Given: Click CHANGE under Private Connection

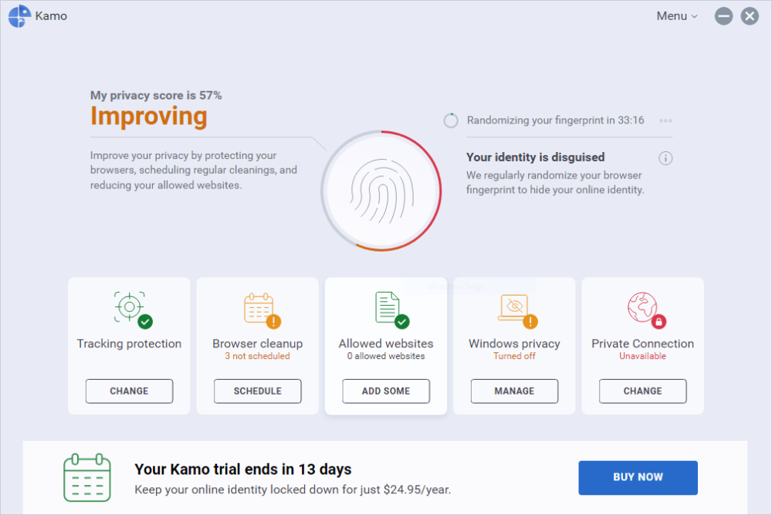Looking at the screenshot, I should tap(642, 391).
